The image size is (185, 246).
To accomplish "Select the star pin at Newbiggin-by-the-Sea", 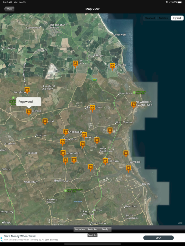I will 134,105.
